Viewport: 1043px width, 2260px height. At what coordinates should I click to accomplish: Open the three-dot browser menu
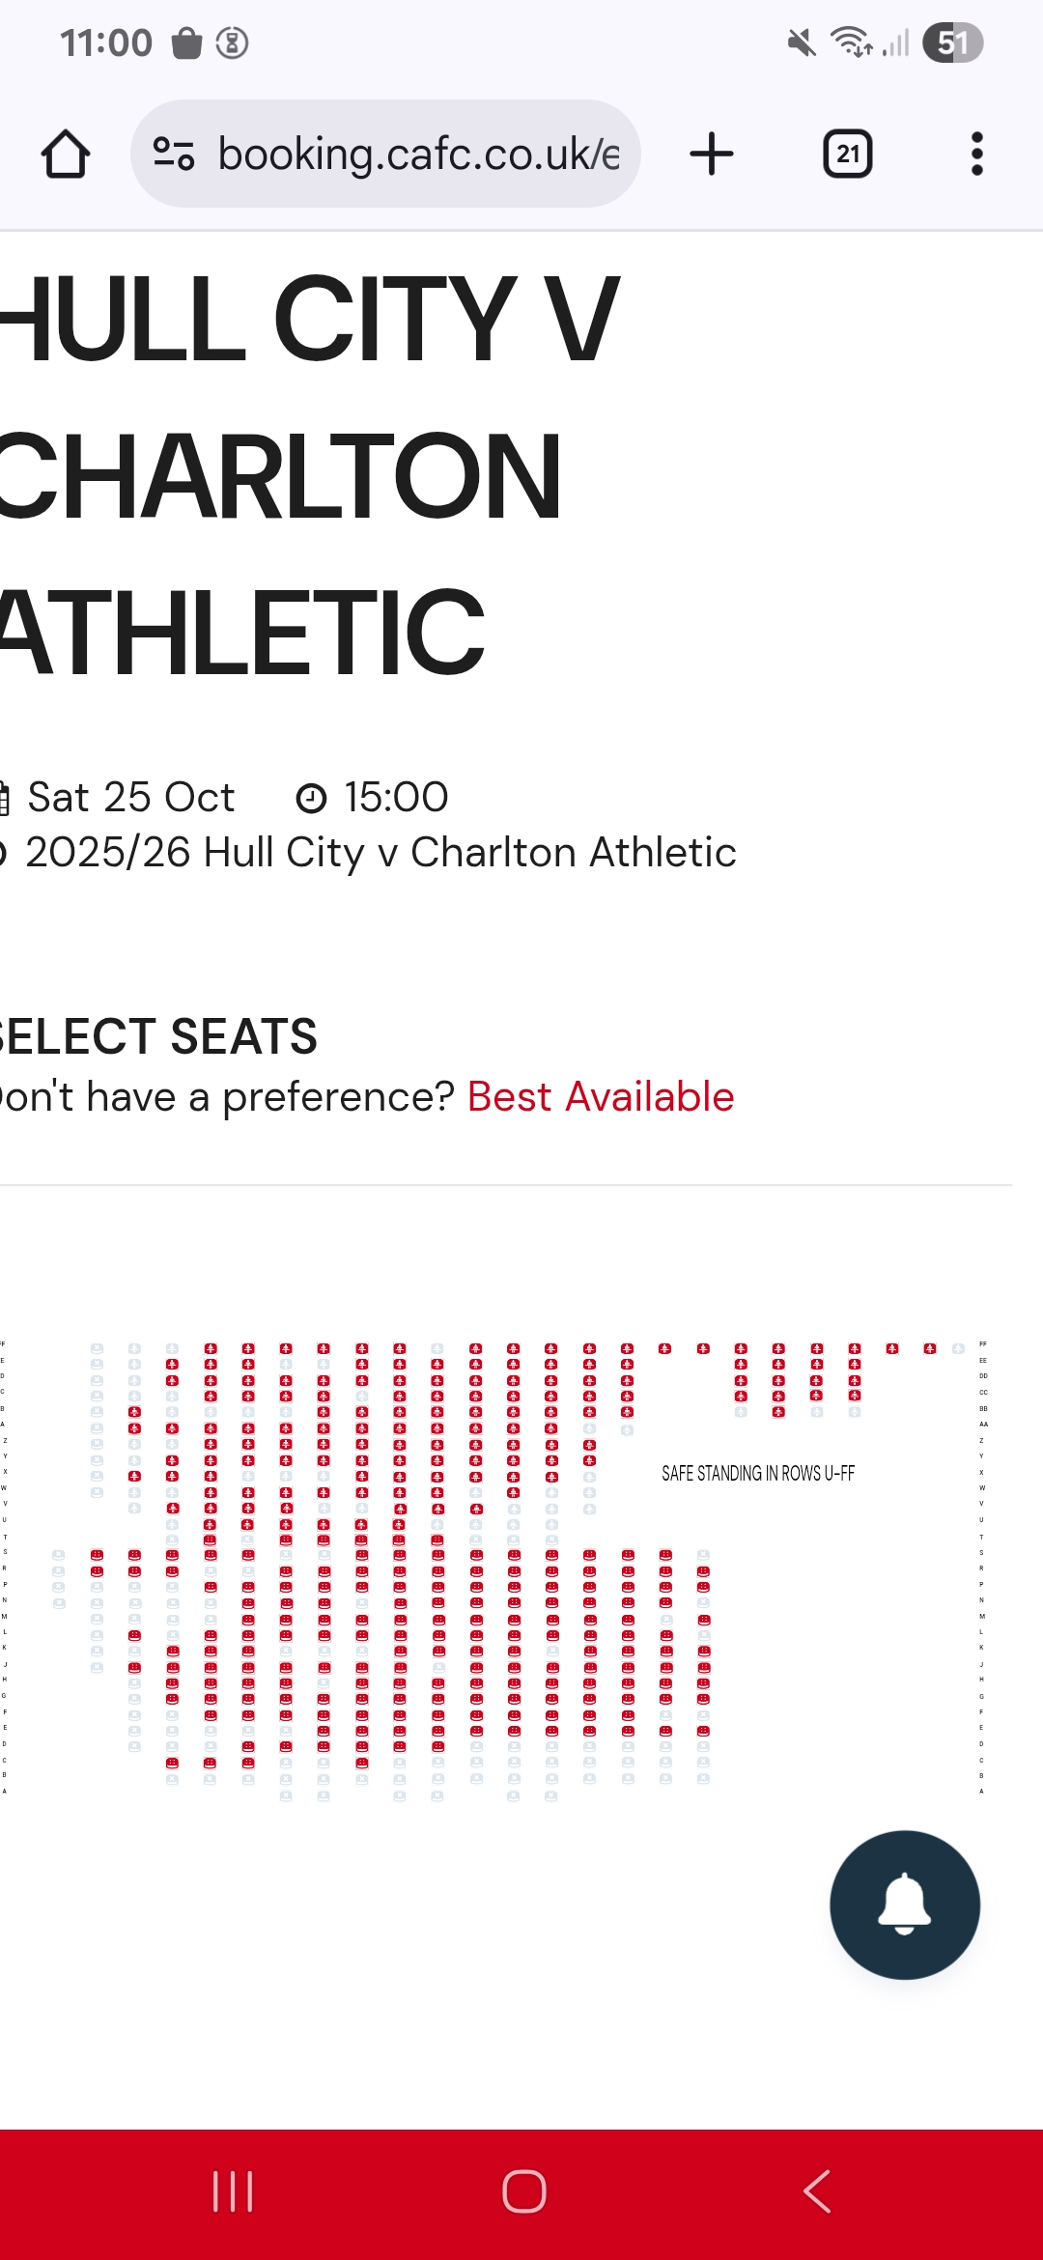(977, 155)
